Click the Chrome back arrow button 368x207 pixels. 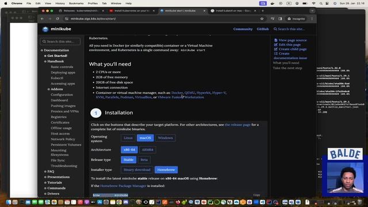tap(42, 19)
